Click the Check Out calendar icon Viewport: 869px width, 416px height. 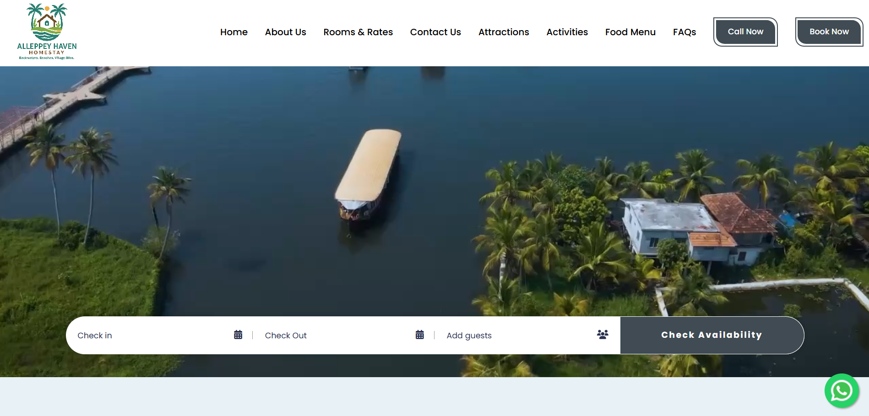point(419,335)
